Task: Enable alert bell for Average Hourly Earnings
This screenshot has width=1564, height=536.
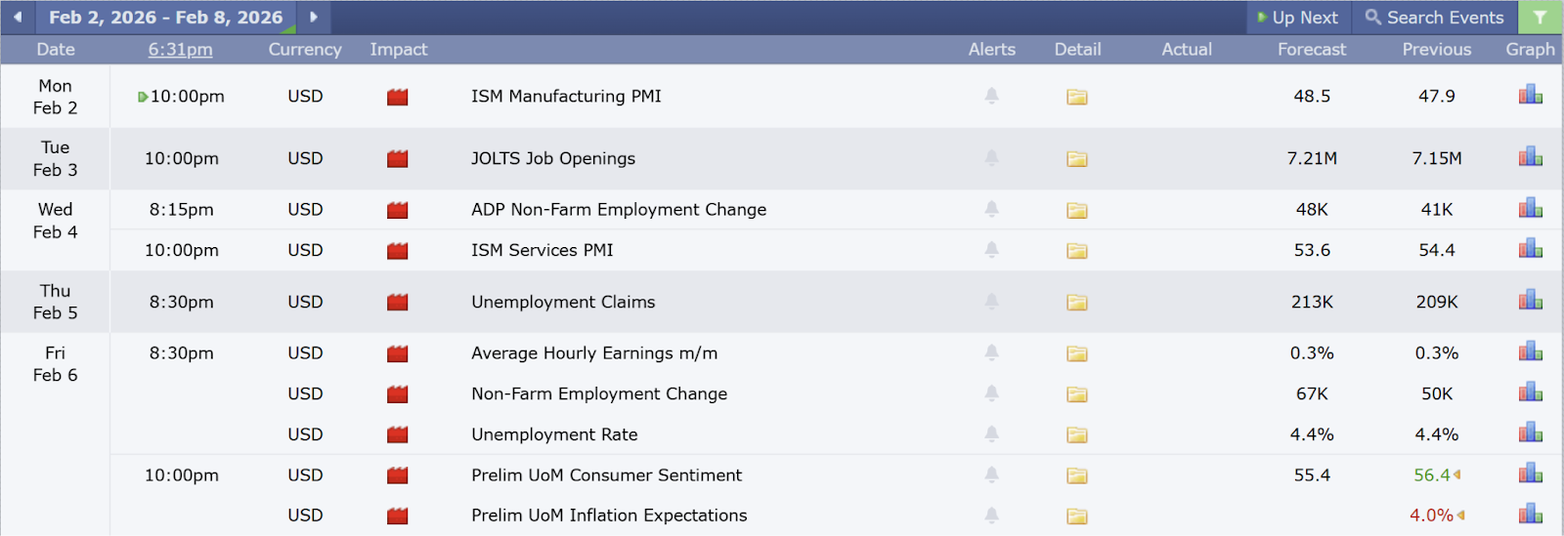Action: (x=991, y=352)
